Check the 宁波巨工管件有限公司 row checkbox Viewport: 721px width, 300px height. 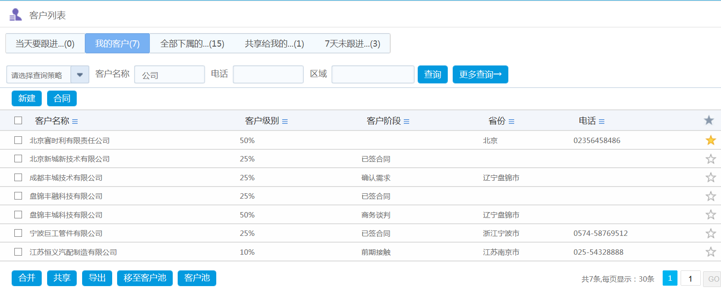point(18,233)
